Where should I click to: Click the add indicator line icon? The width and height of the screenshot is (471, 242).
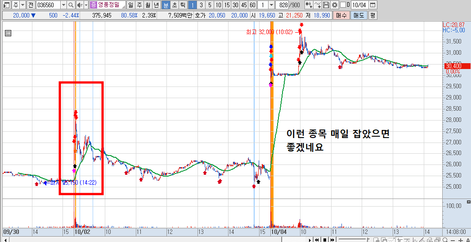[318, 5]
